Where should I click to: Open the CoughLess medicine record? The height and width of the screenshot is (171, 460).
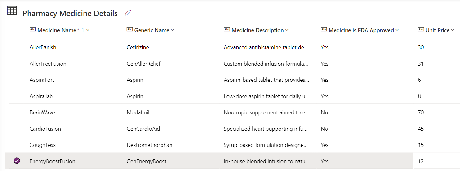tap(43, 145)
